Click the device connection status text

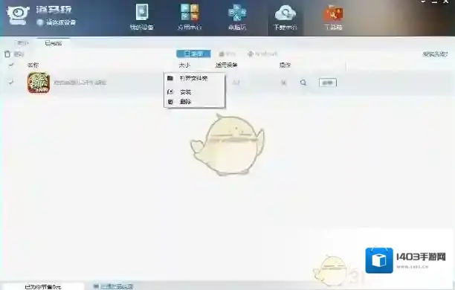(61, 22)
